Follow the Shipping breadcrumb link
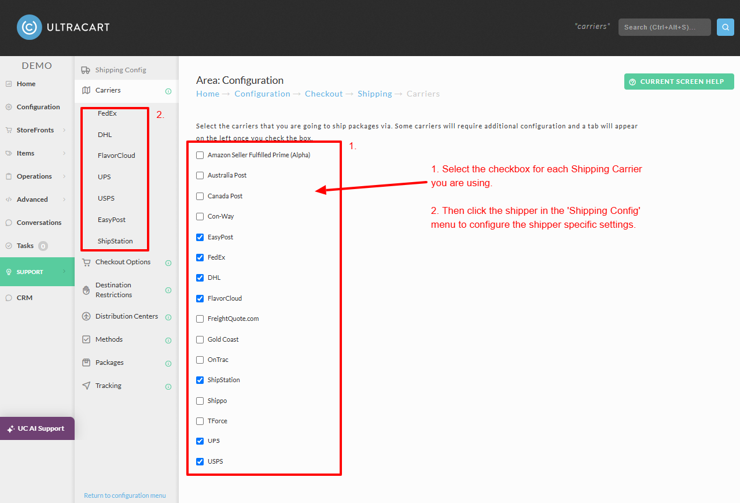740x503 pixels. coord(375,94)
